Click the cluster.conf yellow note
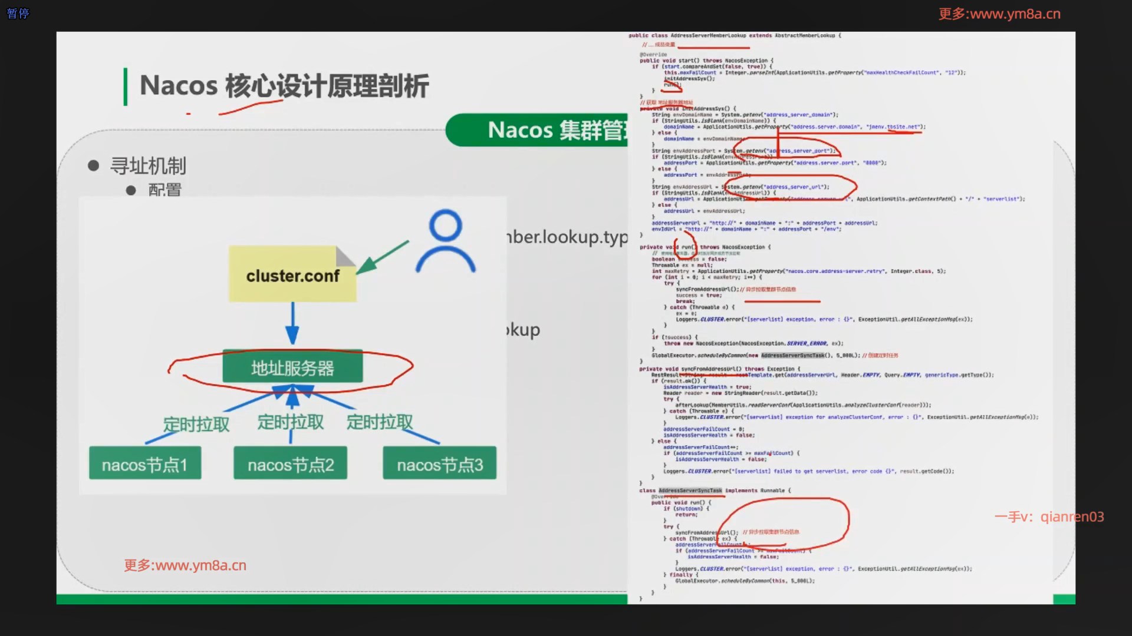The width and height of the screenshot is (1132, 636). [x=292, y=274]
